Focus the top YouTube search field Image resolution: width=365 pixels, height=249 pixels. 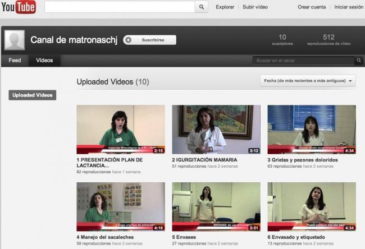pos(119,7)
